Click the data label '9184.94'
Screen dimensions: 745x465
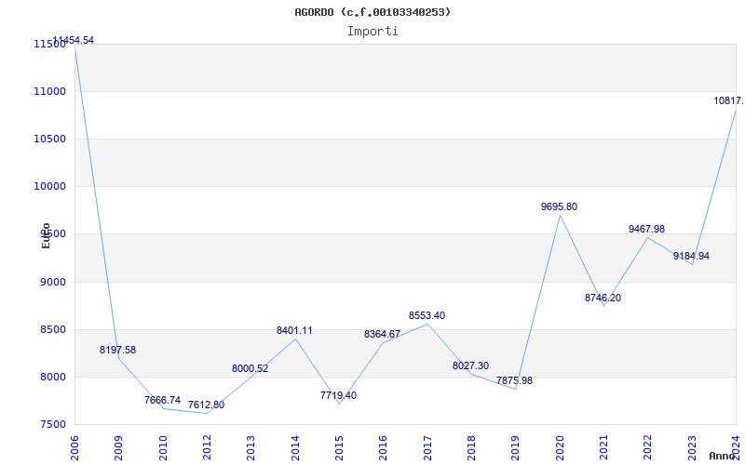tap(691, 257)
